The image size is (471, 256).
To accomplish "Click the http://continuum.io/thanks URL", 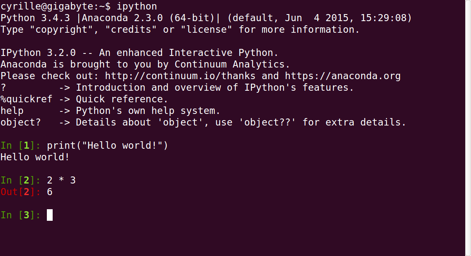I will [180, 76].
